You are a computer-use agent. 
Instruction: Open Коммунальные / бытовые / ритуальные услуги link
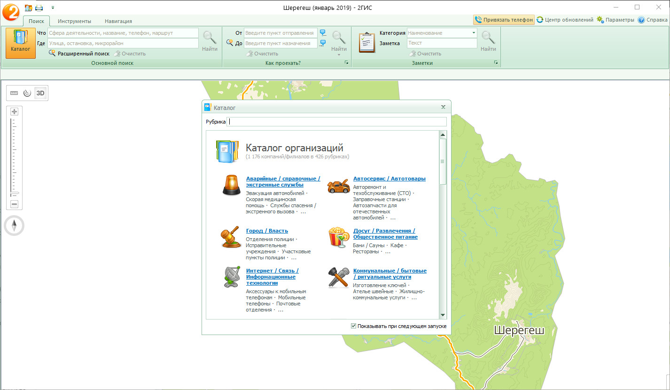pyautogui.click(x=390, y=274)
